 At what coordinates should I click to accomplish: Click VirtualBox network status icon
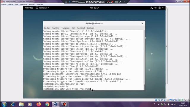click(x=161, y=100)
